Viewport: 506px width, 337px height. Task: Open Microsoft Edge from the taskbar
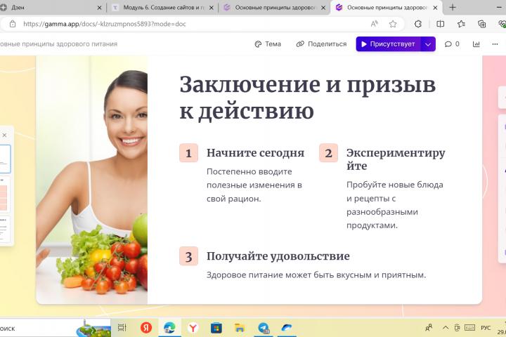point(169,328)
